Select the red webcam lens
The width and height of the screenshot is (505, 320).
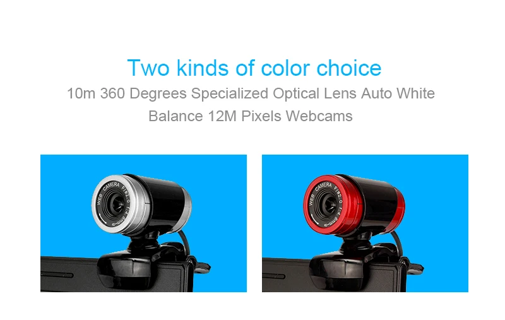point(328,204)
